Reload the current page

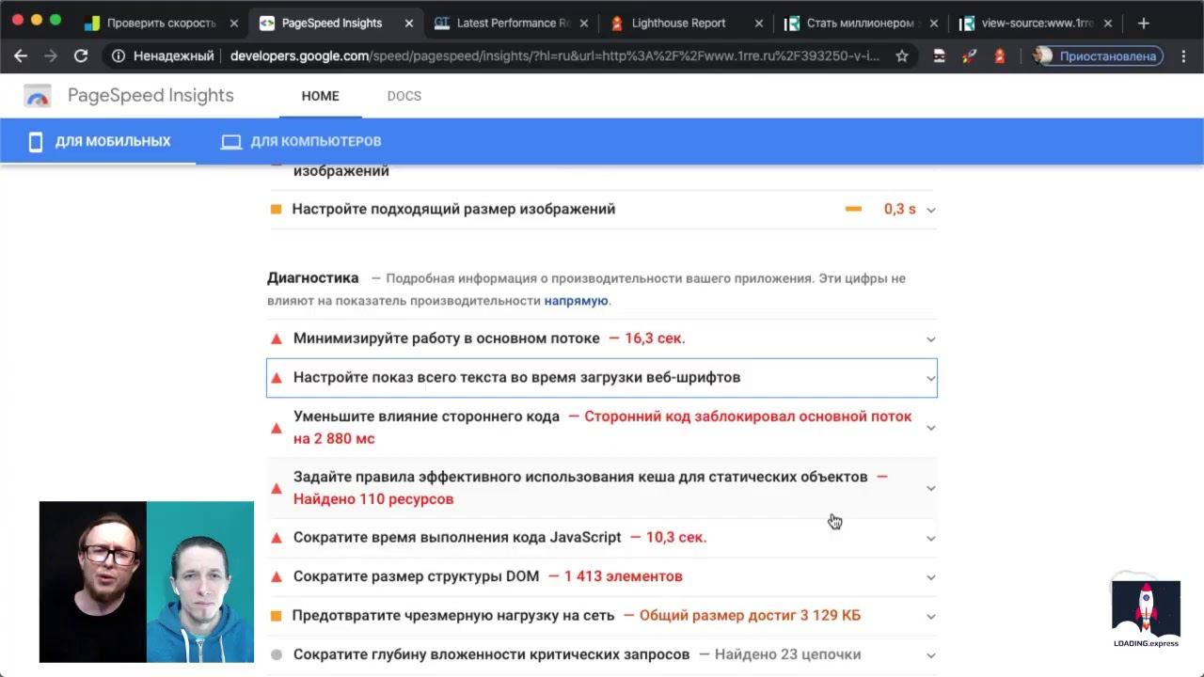tap(81, 56)
